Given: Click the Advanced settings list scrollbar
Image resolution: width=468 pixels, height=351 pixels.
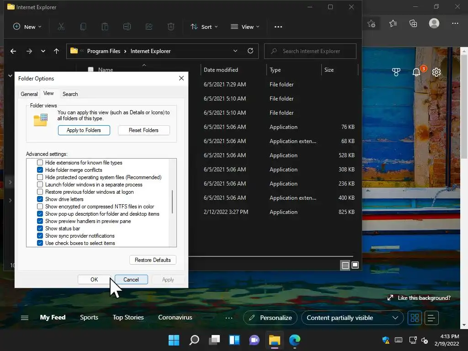Looking at the screenshot, I should (x=172, y=202).
